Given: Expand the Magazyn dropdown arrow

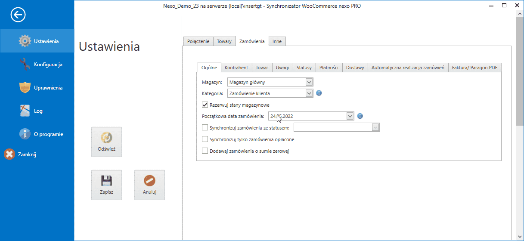Looking at the screenshot, I should tap(309, 82).
